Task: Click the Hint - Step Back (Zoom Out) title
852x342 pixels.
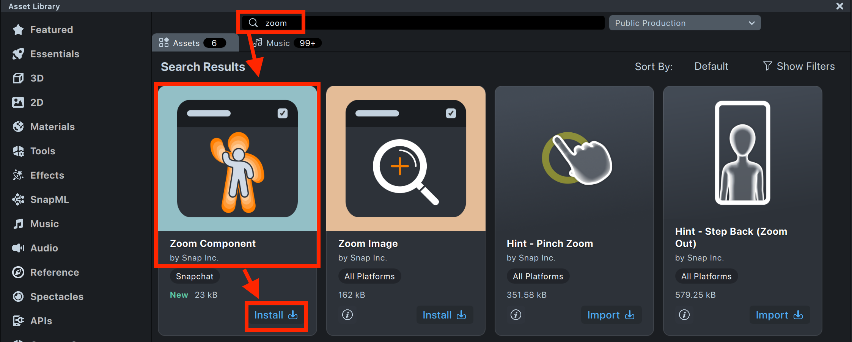Action: pos(731,237)
